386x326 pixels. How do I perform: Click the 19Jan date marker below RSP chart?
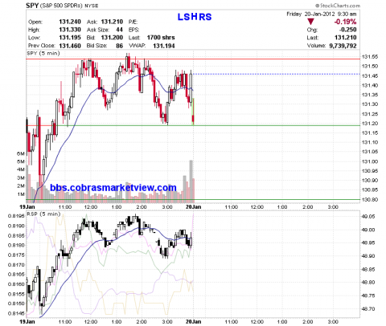click(27, 321)
